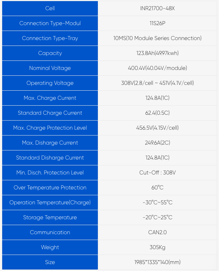Click the Over Temperature Protection label
This screenshot has height=271, width=219.
(x=50, y=188)
